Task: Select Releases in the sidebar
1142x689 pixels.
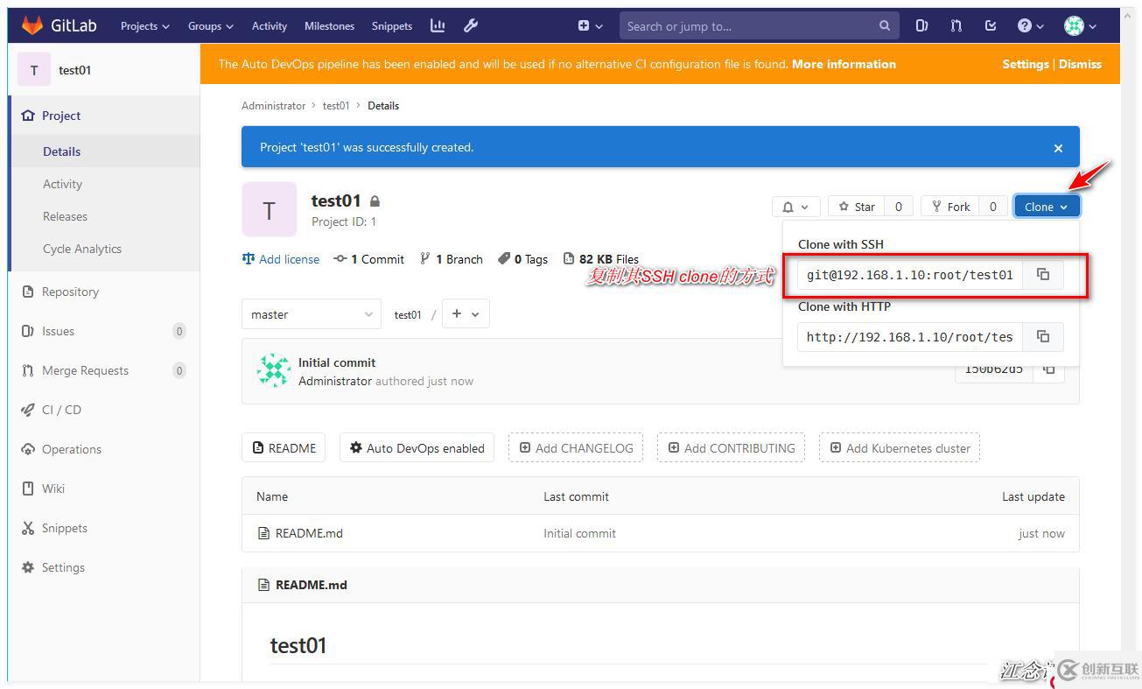Action: pyautogui.click(x=105, y=216)
